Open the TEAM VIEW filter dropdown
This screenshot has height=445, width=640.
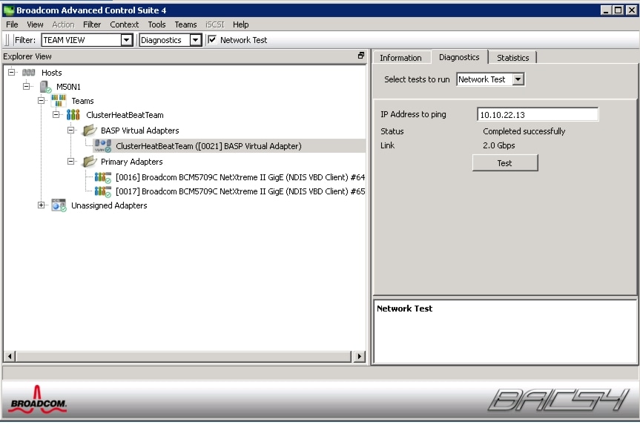click(127, 40)
